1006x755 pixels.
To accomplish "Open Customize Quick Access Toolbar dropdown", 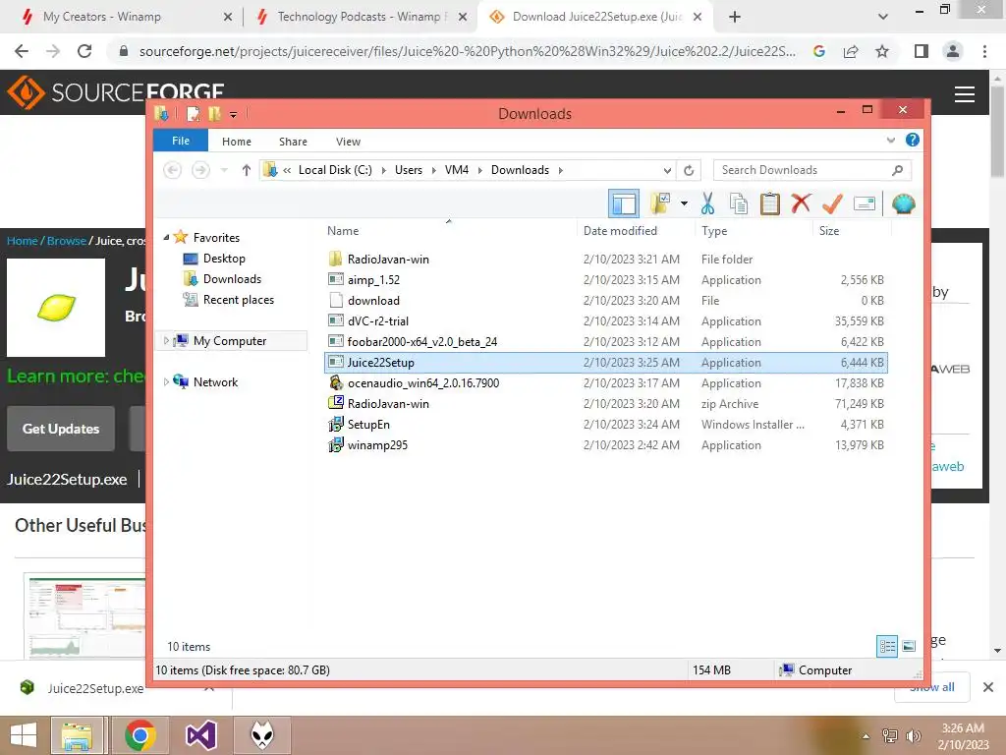I will pyautogui.click(x=233, y=115).
